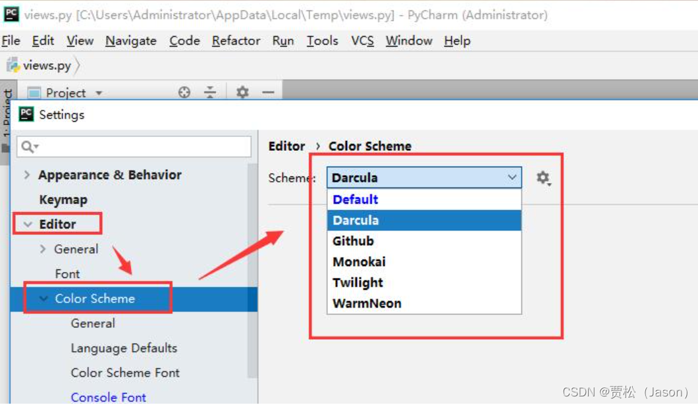Select General under Color Scheme
The height and width of the screenshot is (405, 698).
[x=93, y=323]
